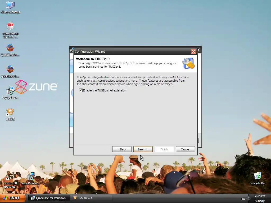
Task: Click the wizard settings icon in the header
Action: point(188,63)
